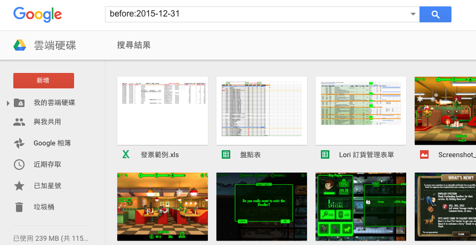Expand the 我的雲端硬碟 tree arrow

(8, 103)
